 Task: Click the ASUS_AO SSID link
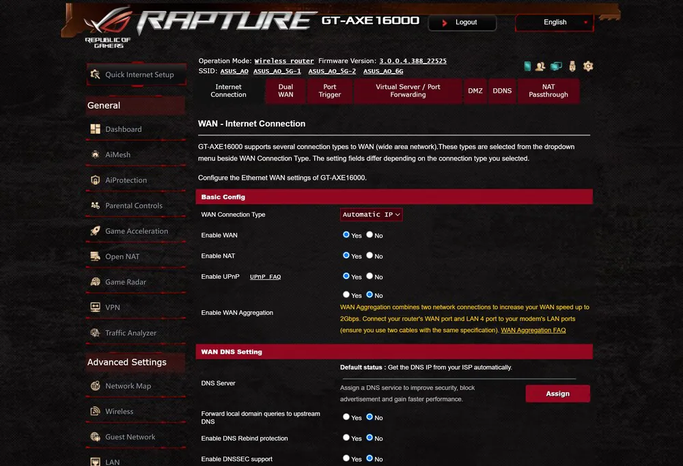[234, 71]
